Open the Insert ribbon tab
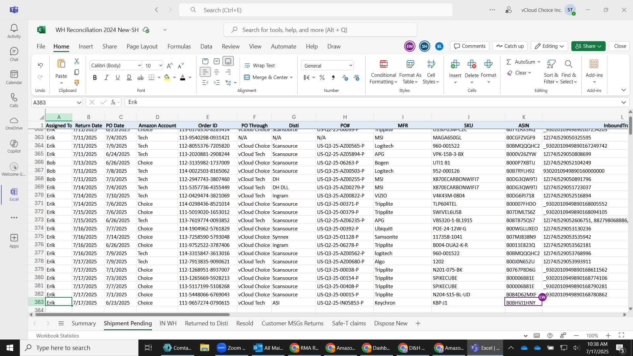 [86, 46]
